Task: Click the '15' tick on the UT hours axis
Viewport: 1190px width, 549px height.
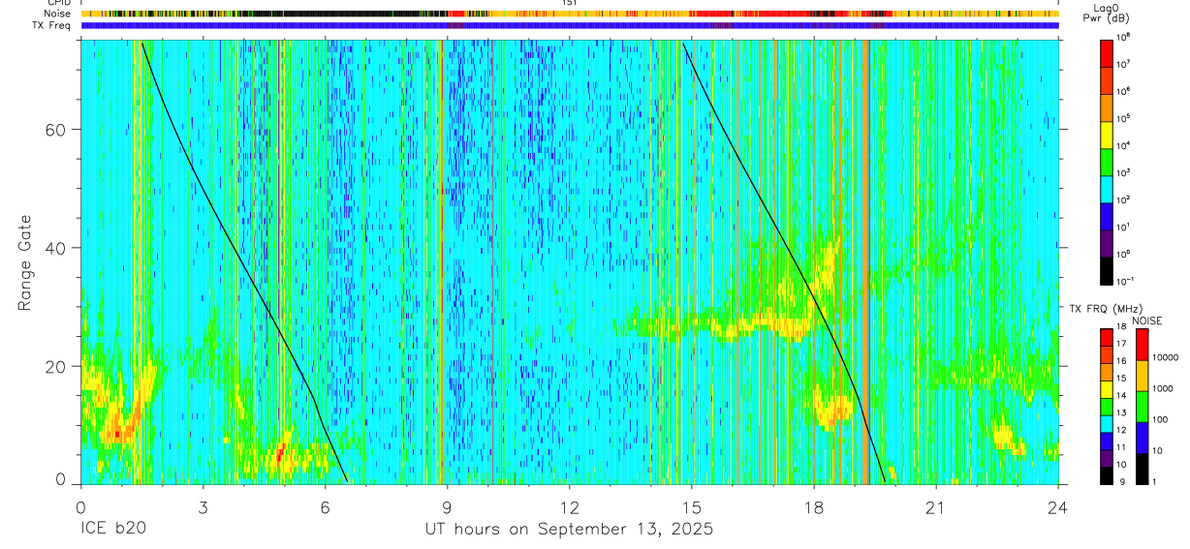Action: coord(692,506)
